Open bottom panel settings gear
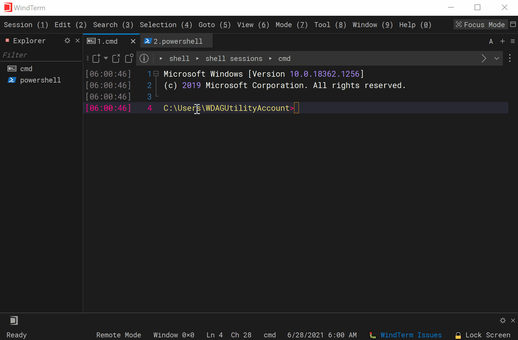 pyautogui.click(x=503, y=320)
